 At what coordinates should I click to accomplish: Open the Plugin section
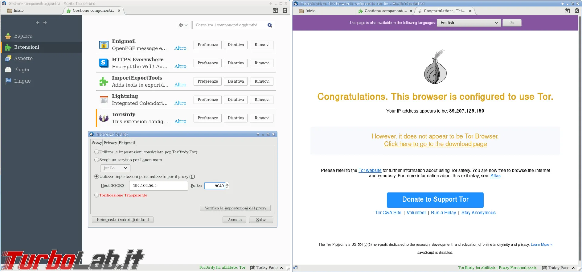point(41,70)
